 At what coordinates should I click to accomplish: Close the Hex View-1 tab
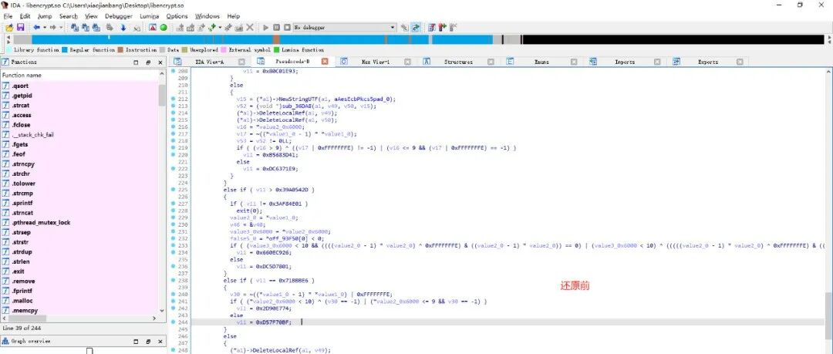tap(407, 62)
